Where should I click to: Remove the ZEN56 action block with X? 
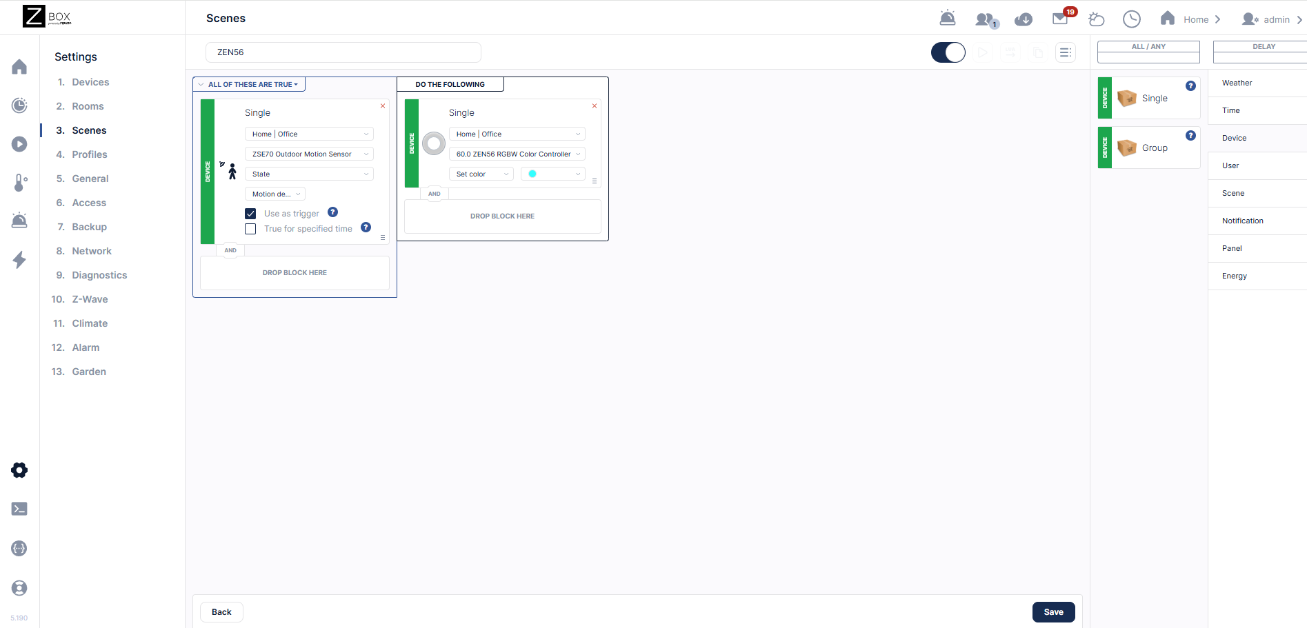595,105
